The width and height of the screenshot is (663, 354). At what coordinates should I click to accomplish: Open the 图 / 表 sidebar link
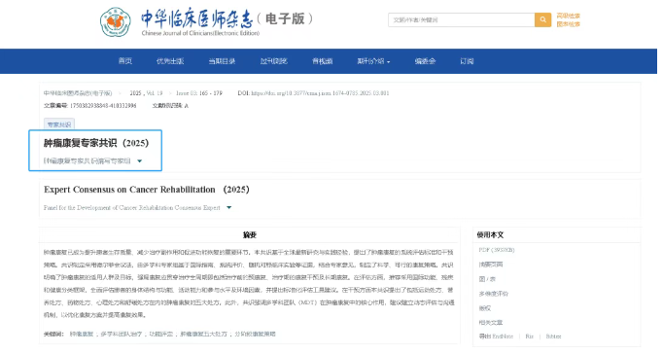487,279
